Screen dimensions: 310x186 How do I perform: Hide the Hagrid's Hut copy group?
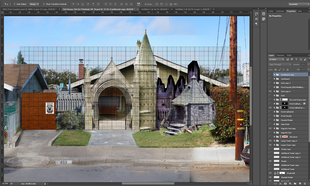click(270, 128)
